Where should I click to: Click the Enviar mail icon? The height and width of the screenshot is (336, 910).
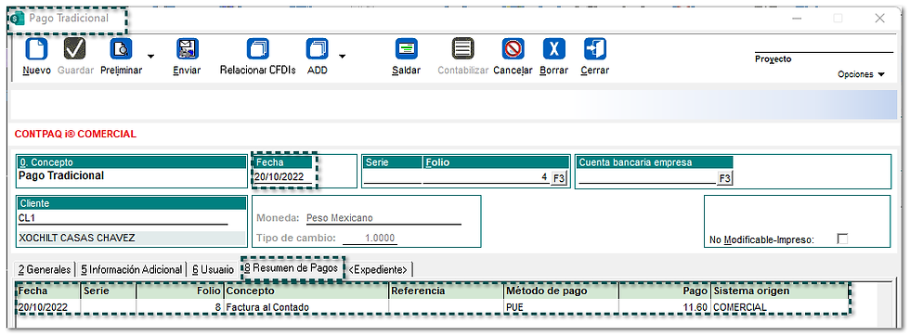pyautogui.click(x=188, y=49)
